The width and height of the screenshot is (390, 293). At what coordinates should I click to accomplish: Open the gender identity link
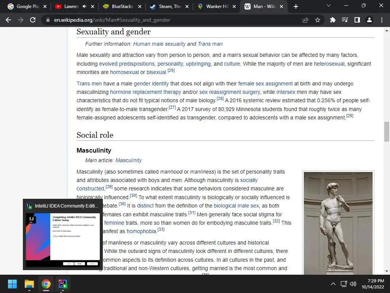pos(151,84)
